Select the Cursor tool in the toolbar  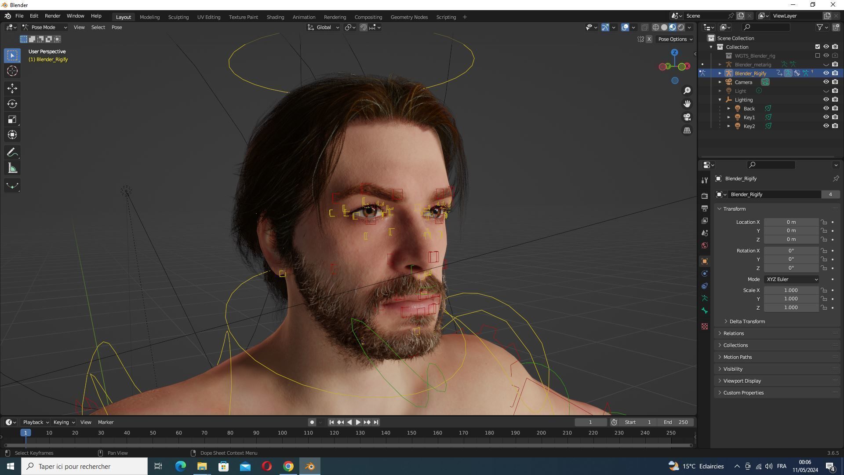click(x=12, y=71)
